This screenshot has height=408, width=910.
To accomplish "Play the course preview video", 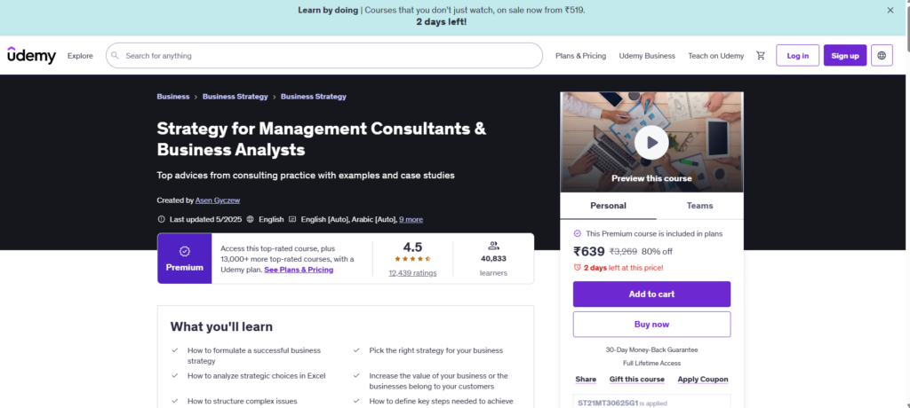I will point(651,142).
